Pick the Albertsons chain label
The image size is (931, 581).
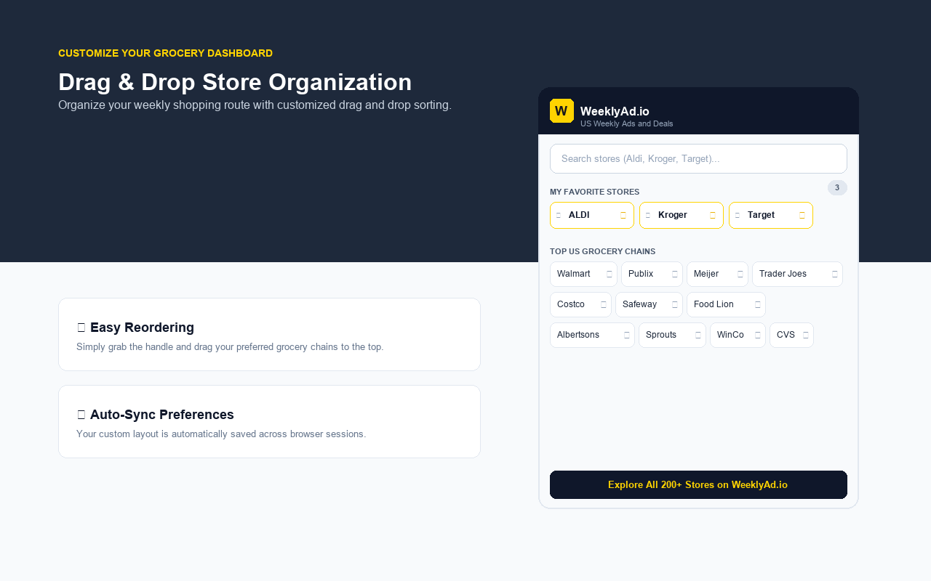pyautogui.click(x=578, y=335)
